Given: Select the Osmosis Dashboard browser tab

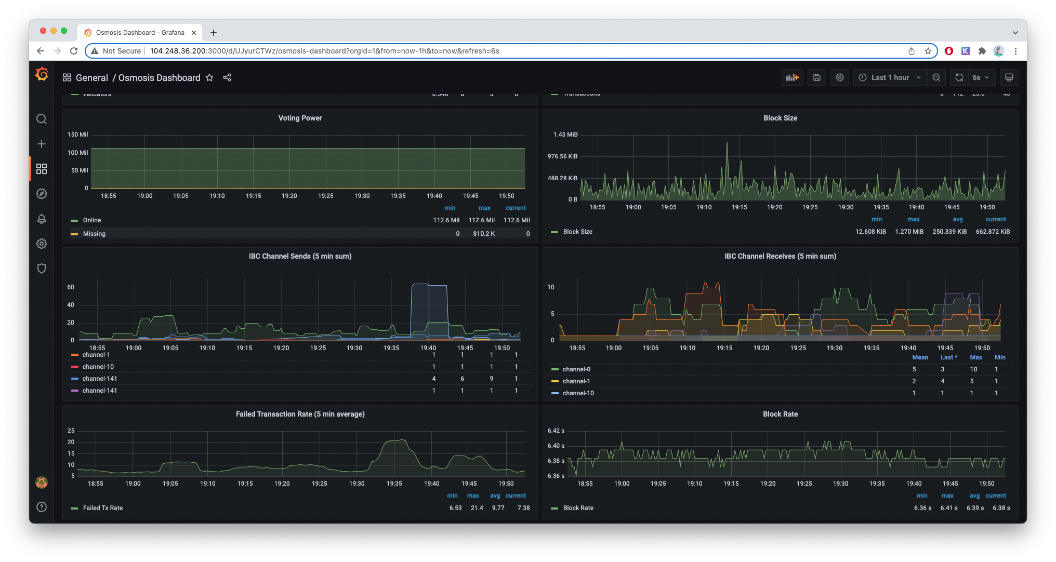Looking at the screenshot, I should click(x=139, y=32).
